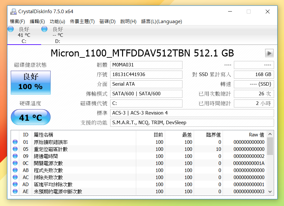Image resolution: width=284 pixels, height=206 pixels.
Task: Minimize the CrystalDiskInfo window
Action: point(230,12)
